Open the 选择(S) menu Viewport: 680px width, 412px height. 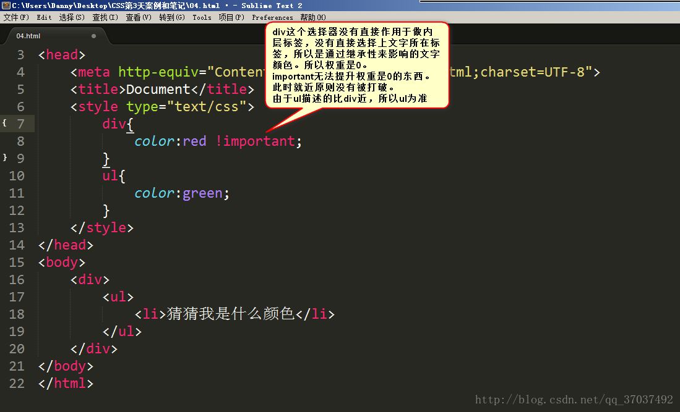[x=72, y=17]
